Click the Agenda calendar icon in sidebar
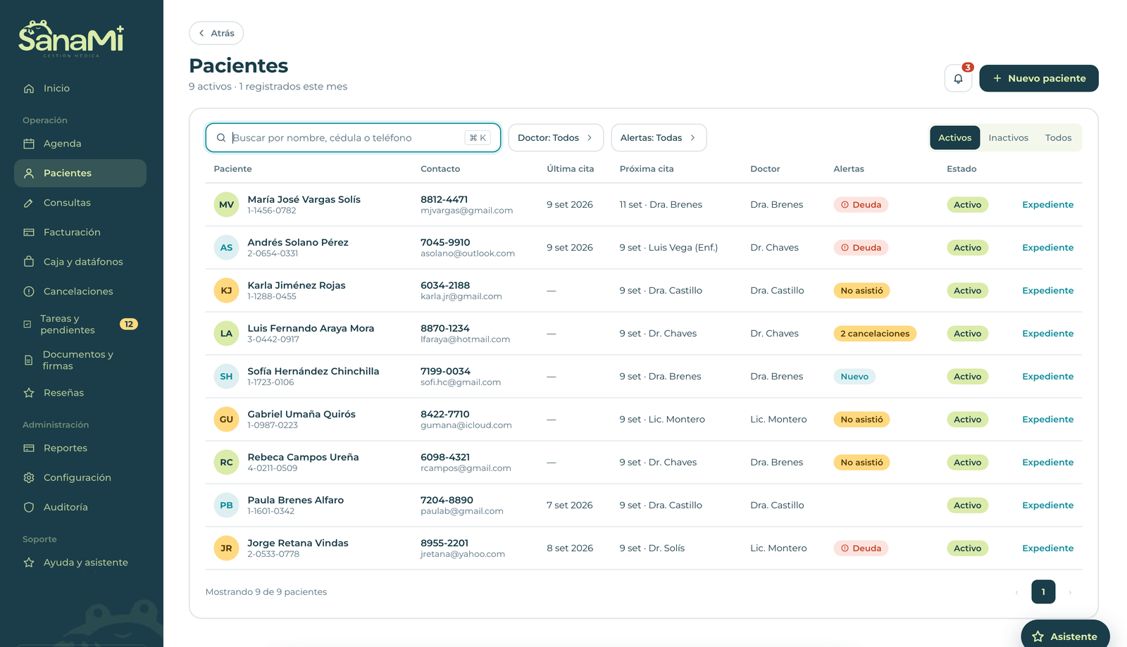 (29, 144)
